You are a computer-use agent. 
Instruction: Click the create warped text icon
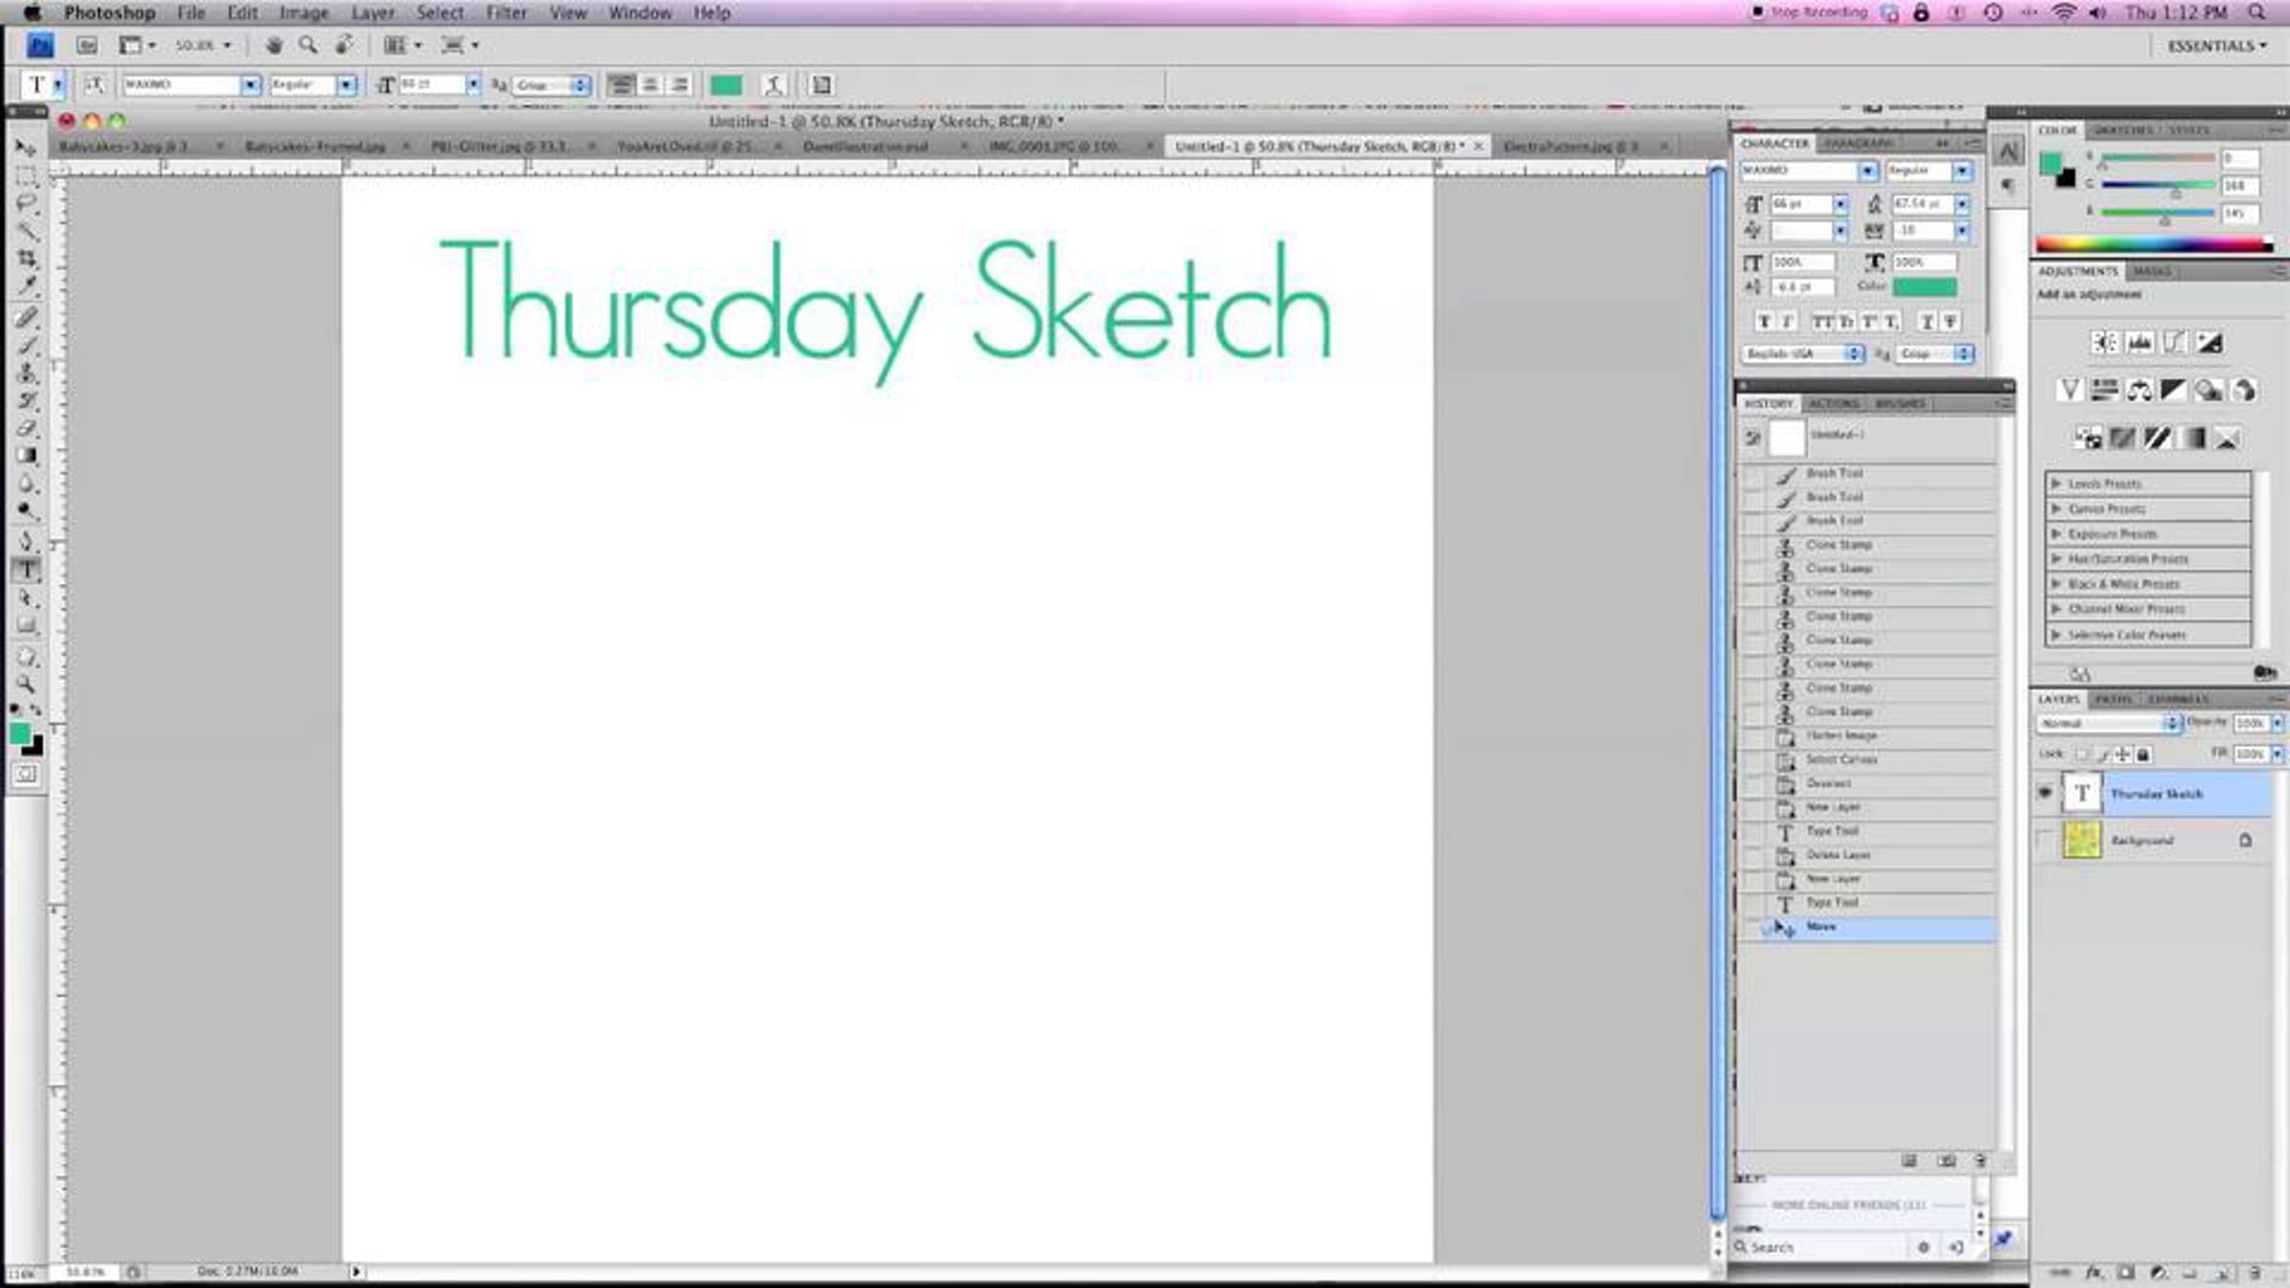[x=774, y=85]
